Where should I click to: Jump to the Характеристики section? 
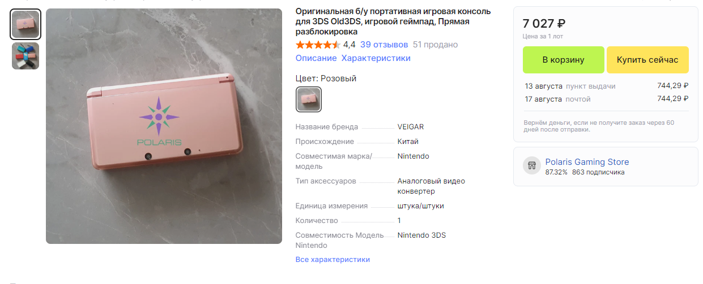point(376,58)
